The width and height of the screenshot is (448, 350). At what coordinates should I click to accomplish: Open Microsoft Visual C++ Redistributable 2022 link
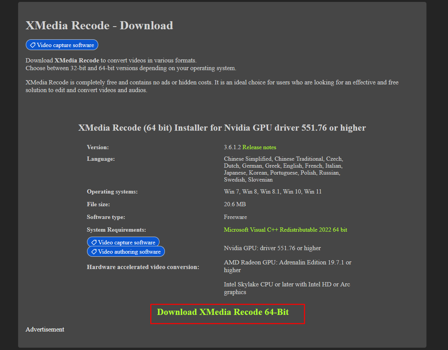point(285,230)
